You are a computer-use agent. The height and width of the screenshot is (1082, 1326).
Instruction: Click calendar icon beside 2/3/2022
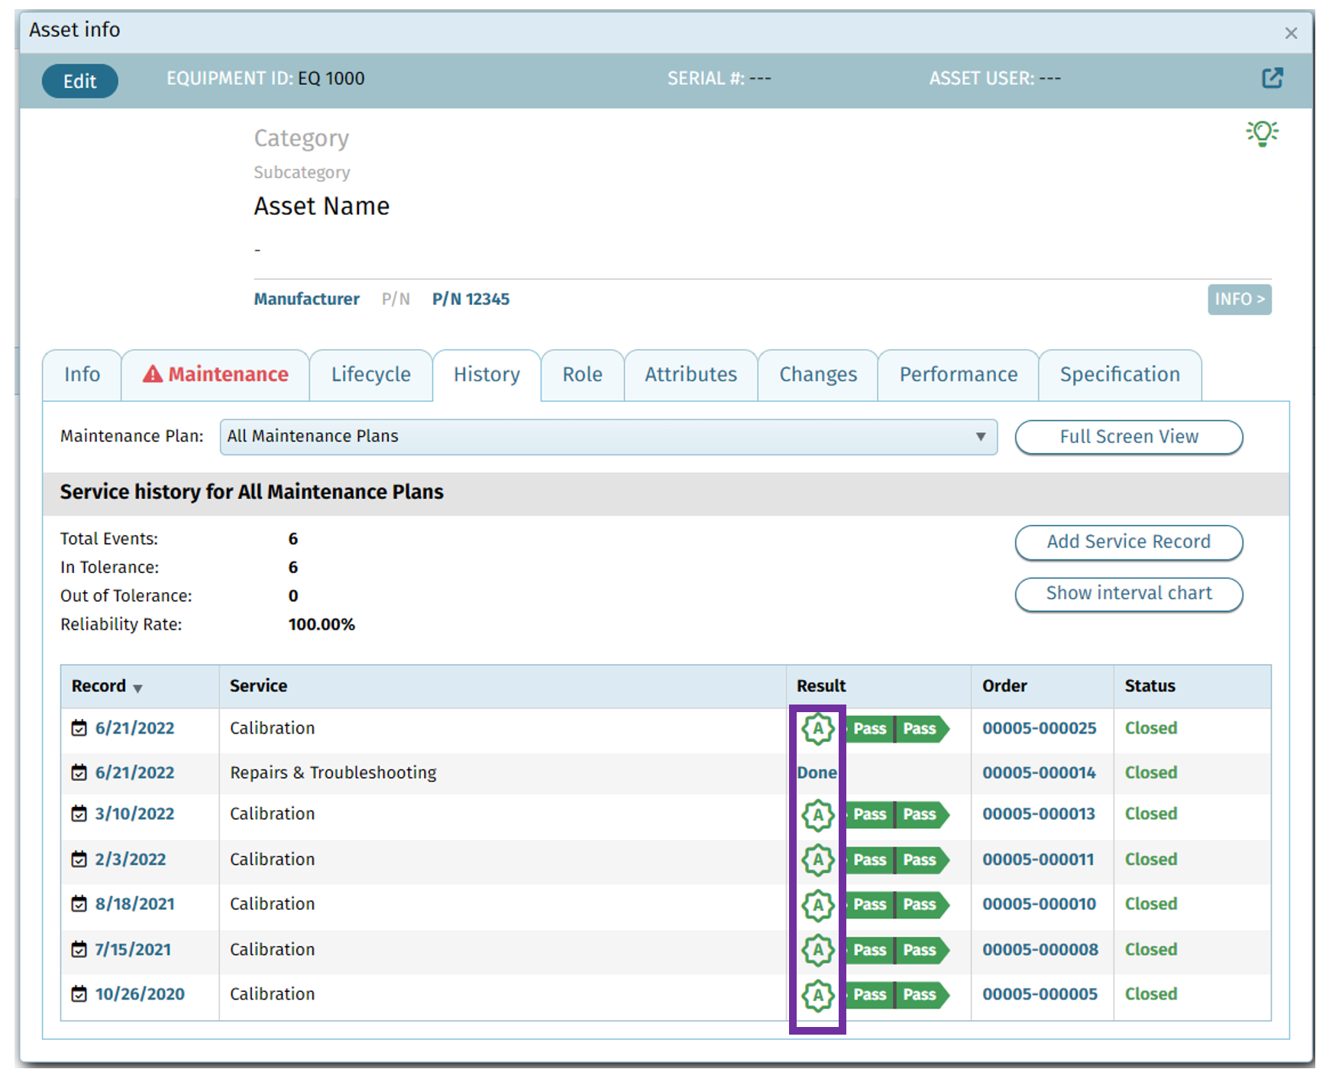pyautogui.click(x=79, y=860)
